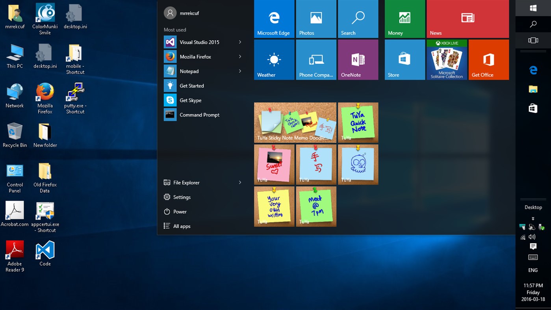Launch the Photos tile
Screen dimensions: 551x310
pos(316,19)
